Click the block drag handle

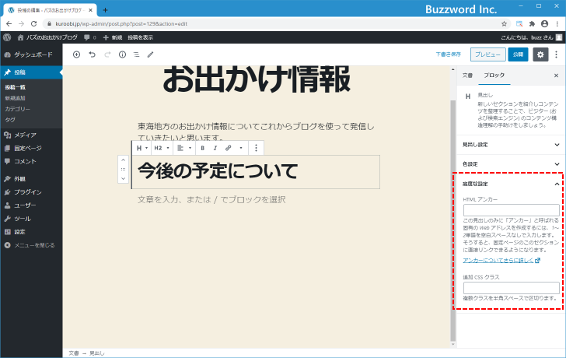pos(123,169)
